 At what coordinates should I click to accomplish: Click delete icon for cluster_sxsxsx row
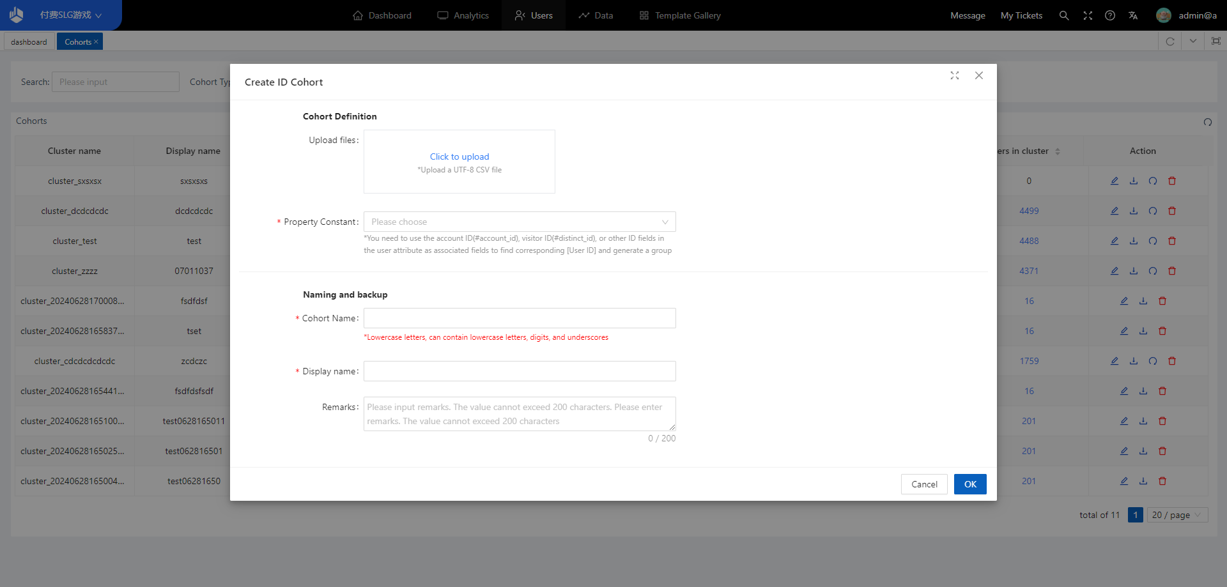pyautogui.click(x=1172, y=181)
